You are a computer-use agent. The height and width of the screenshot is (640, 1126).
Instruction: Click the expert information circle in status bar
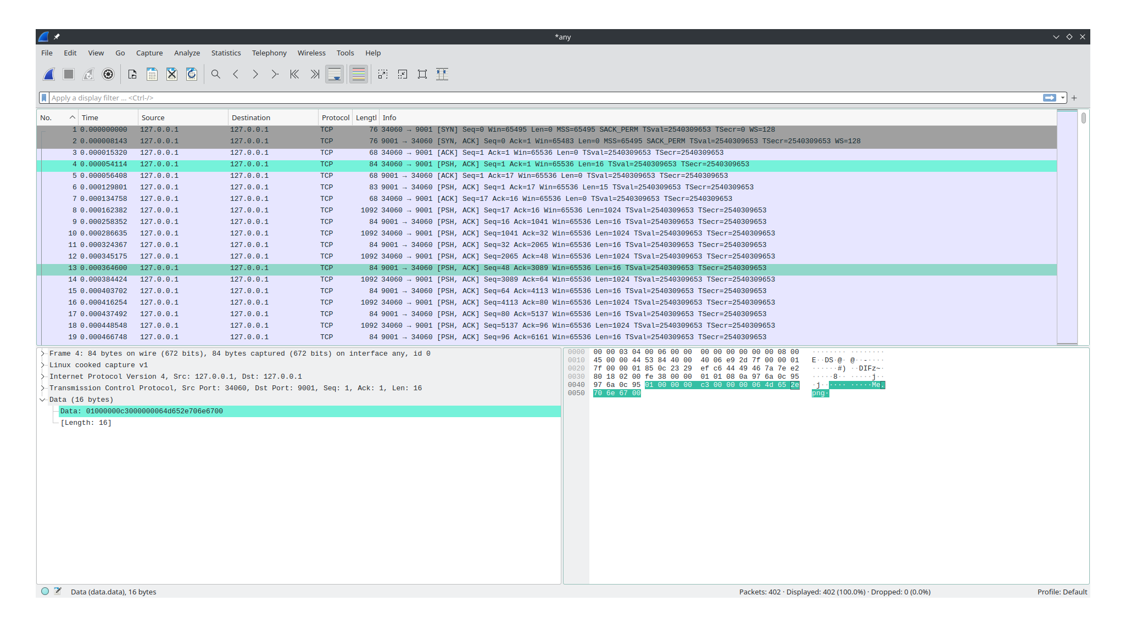pos(45,592)
